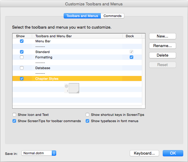Uncheck the Standard toolbar show checkbox

22,52
